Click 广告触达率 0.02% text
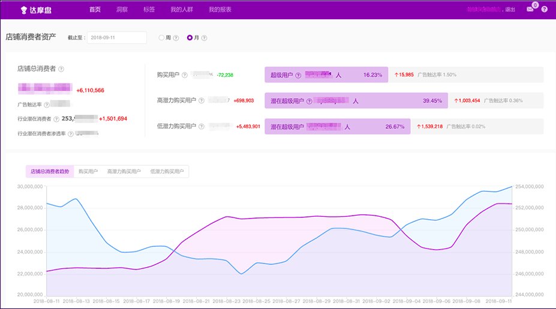 [466, 126]
